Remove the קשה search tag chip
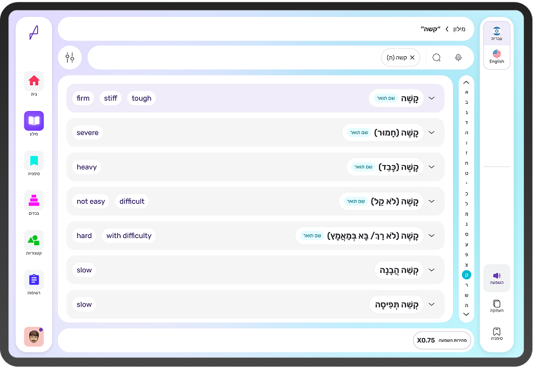This screenshot has height=369, width=533. [x=412, y=57]
